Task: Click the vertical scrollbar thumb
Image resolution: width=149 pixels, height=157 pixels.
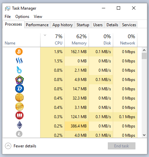Action: (x=144, y=56)
